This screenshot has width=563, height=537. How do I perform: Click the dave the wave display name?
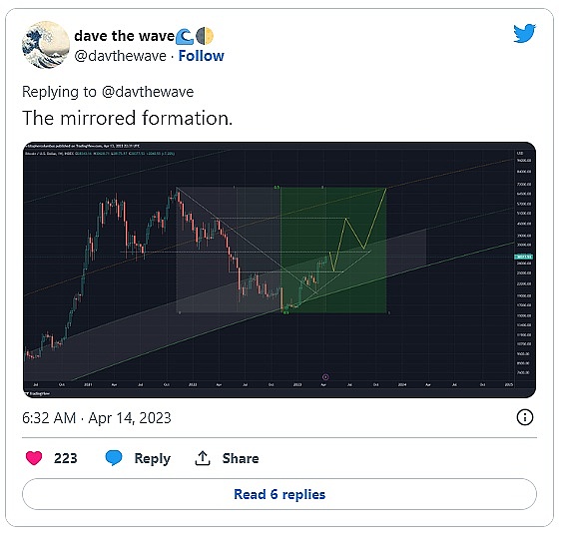[124, 36]
